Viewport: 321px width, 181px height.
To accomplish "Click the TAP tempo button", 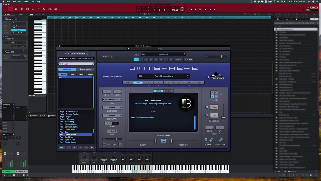I will click(182, 8).
